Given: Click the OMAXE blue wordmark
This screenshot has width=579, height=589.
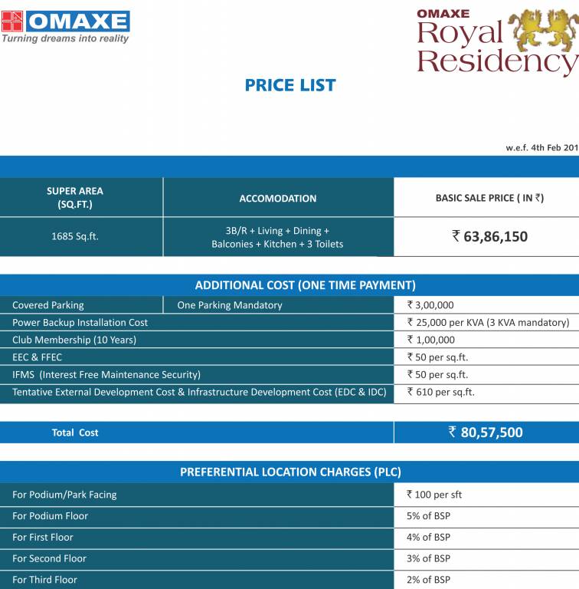Looking at the screenshot, I should click(x=78, y=21).
